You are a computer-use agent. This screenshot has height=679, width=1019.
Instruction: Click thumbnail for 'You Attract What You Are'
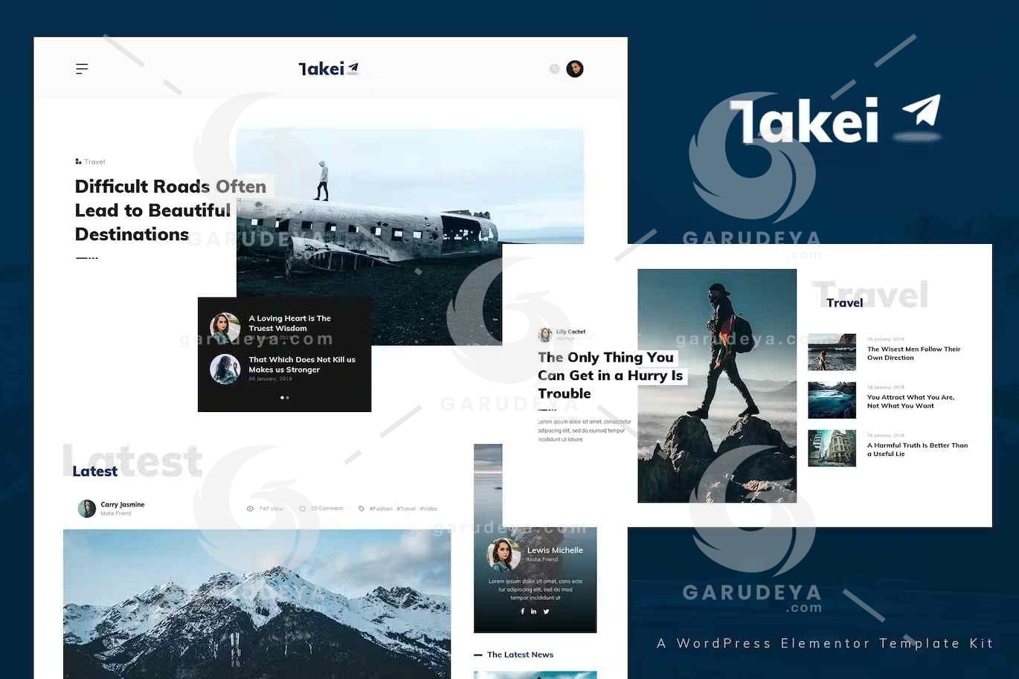(x=832, y=400)
